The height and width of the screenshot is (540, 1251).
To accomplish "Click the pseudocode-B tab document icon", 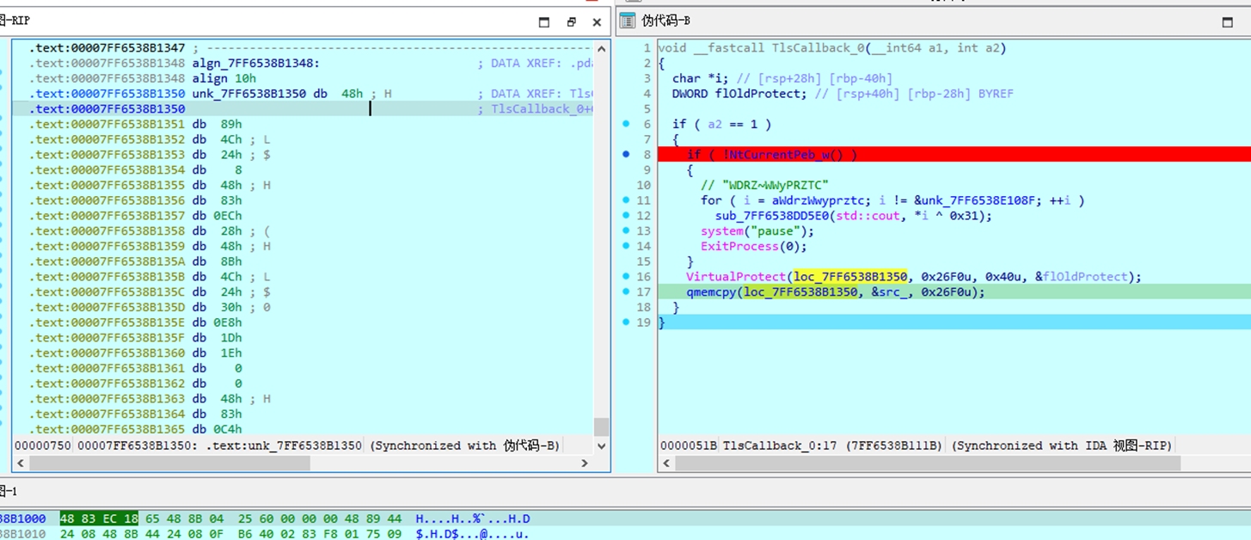I will [628, 21].
